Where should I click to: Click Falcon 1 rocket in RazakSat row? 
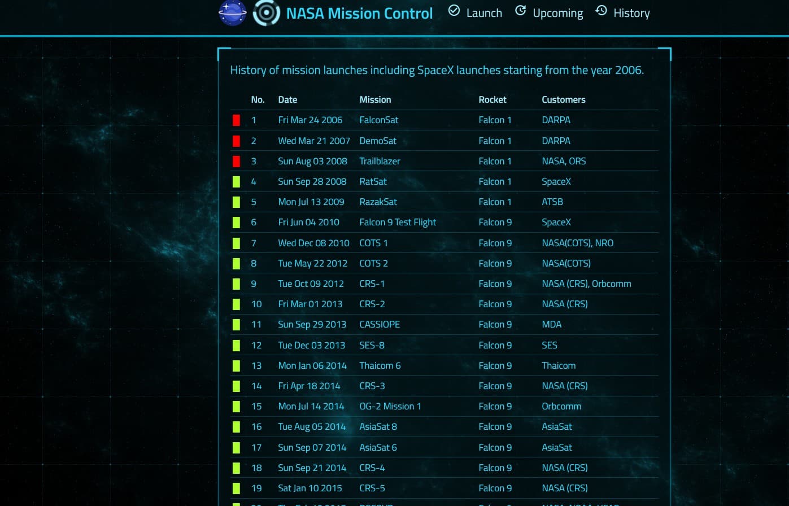495,202
